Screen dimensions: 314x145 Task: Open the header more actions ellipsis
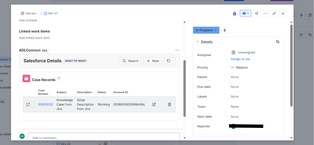[265, 14]
